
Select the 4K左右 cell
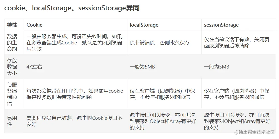(34, 67)
